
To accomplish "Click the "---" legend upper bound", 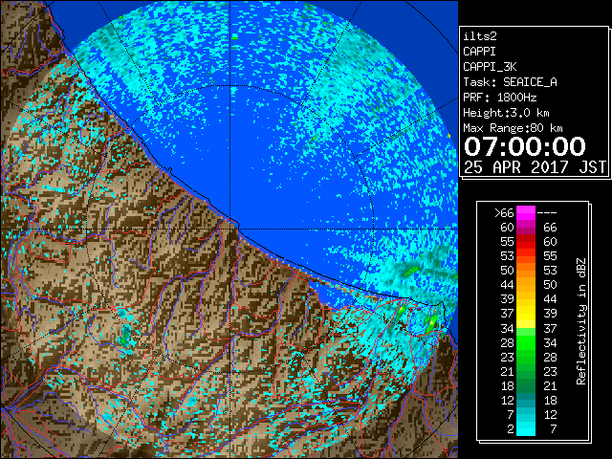I will (x=547, y=213).
